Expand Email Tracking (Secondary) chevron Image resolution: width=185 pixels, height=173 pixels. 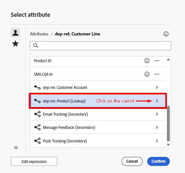pos(157,114)
